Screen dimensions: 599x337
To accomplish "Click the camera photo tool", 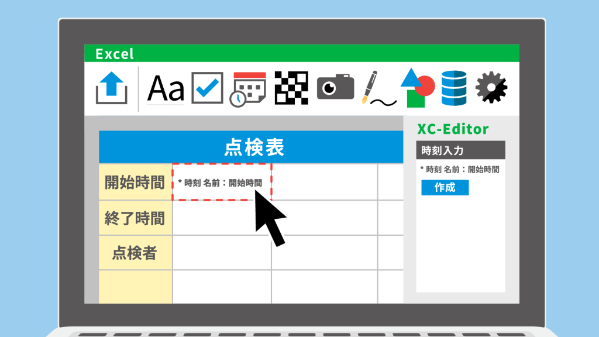I will (x=335, y=88).
